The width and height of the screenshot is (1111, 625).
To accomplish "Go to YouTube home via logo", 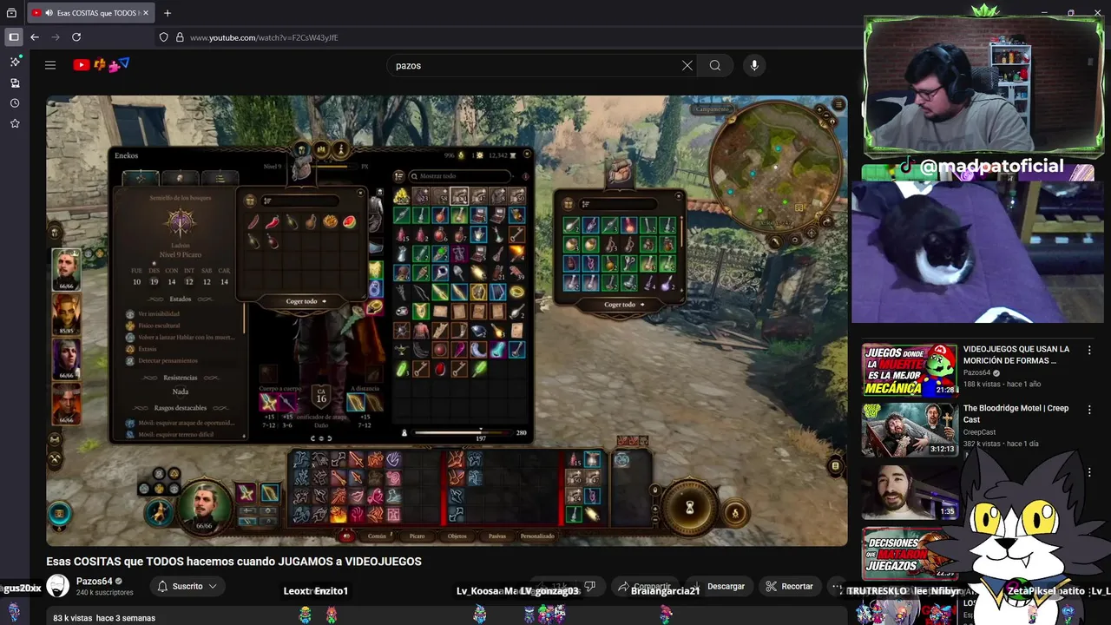I will click(101, 64).
